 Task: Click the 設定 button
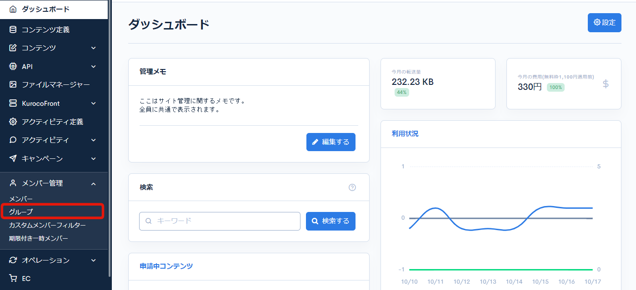tap(604, 22)
